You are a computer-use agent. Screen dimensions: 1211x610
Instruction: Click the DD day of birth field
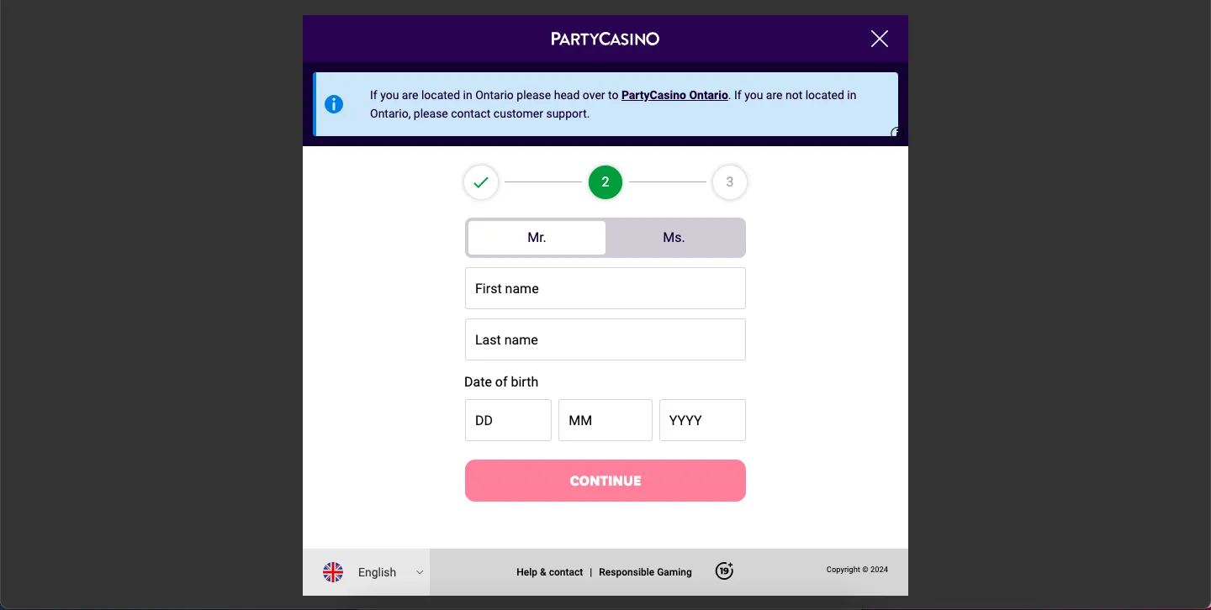pyautogui.click(x=508, y=420)
